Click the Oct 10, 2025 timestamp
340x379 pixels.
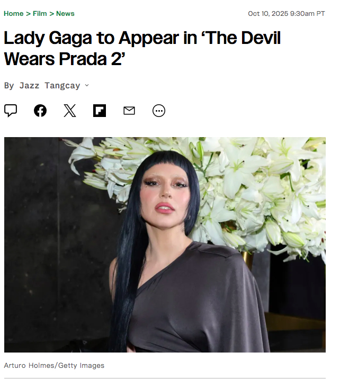pos(287,14)
